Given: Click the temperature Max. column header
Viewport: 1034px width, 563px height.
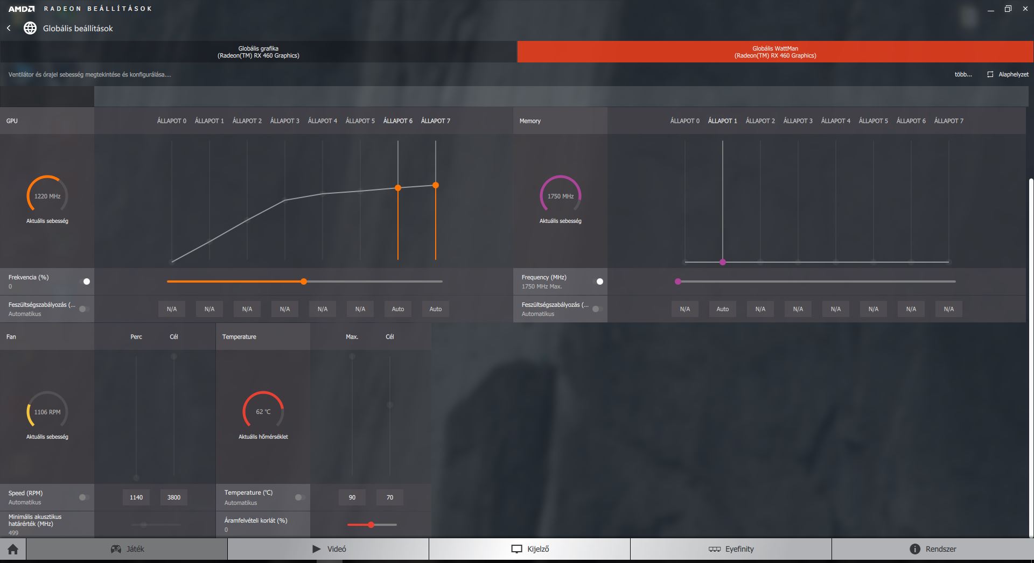Looking at the screenshot, I should tap(352, 337).
